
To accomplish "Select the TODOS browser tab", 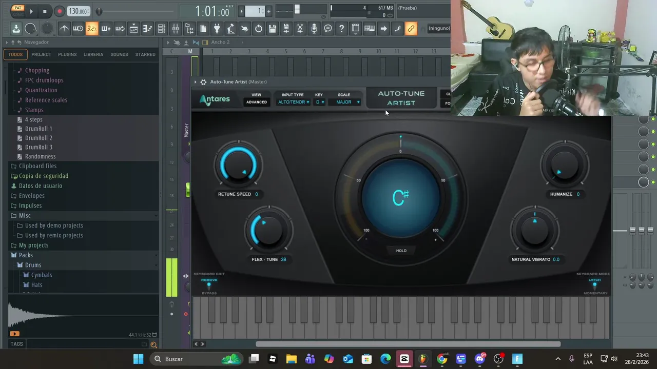I will point(15,54).
